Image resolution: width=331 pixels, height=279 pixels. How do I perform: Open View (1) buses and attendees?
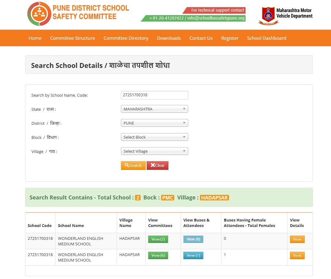[193, 255]
